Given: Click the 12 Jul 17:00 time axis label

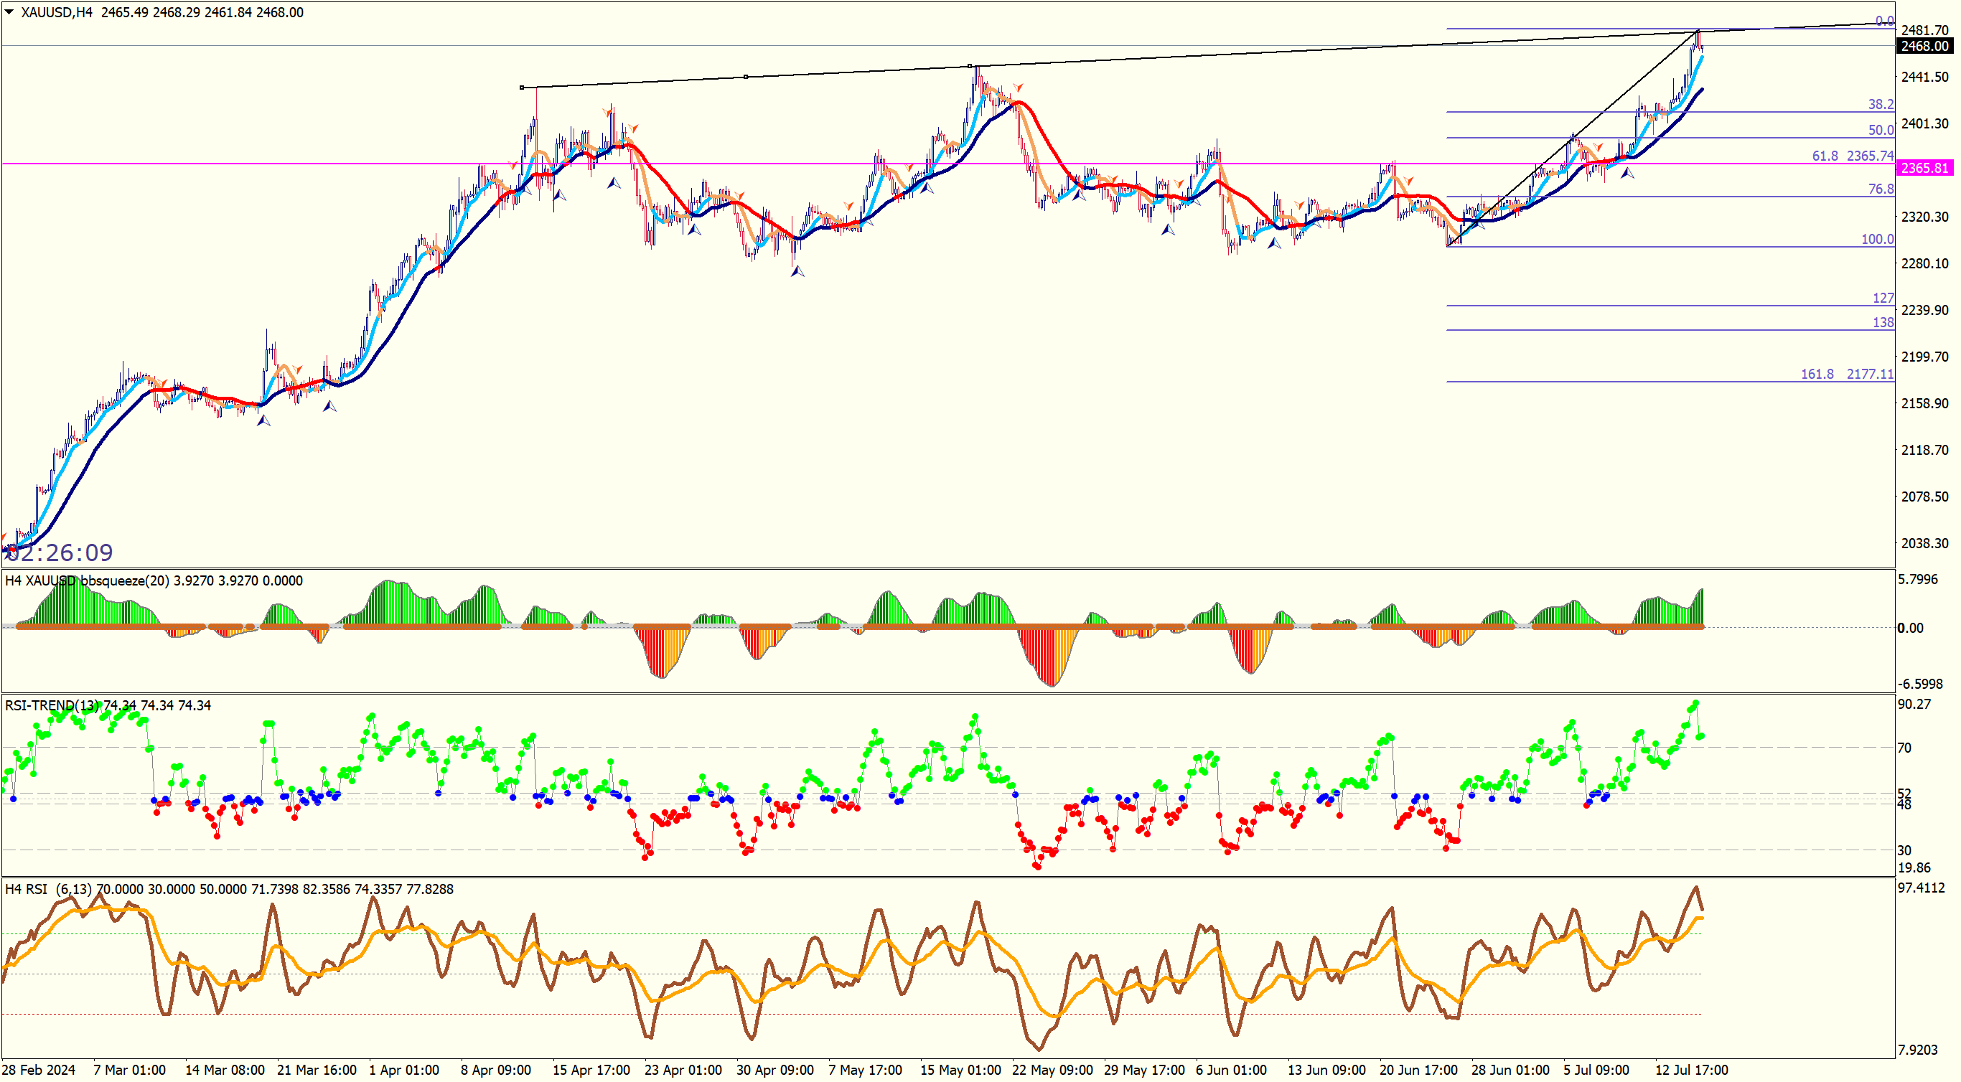Looking at the screenshot, I should coord(1691,1070).
